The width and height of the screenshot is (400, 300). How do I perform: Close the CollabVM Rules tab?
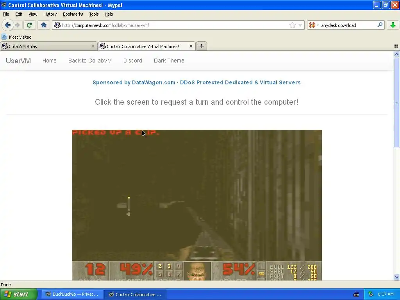pyautogui.click(x=93, y=46)
